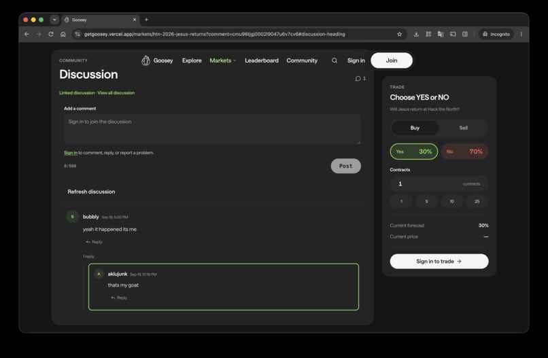Viewport: 548px width, 358px height.
Task: Switch to the Sell toggle
Action: click(x=464, y=128)
